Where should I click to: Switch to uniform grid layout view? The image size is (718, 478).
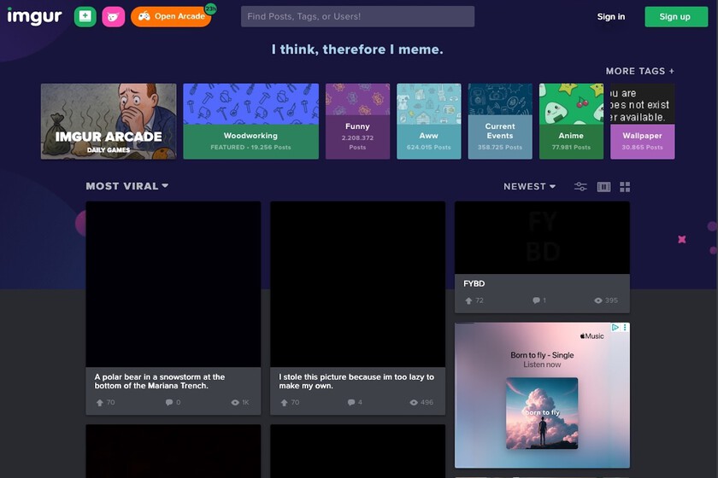(x=625, y=187)
